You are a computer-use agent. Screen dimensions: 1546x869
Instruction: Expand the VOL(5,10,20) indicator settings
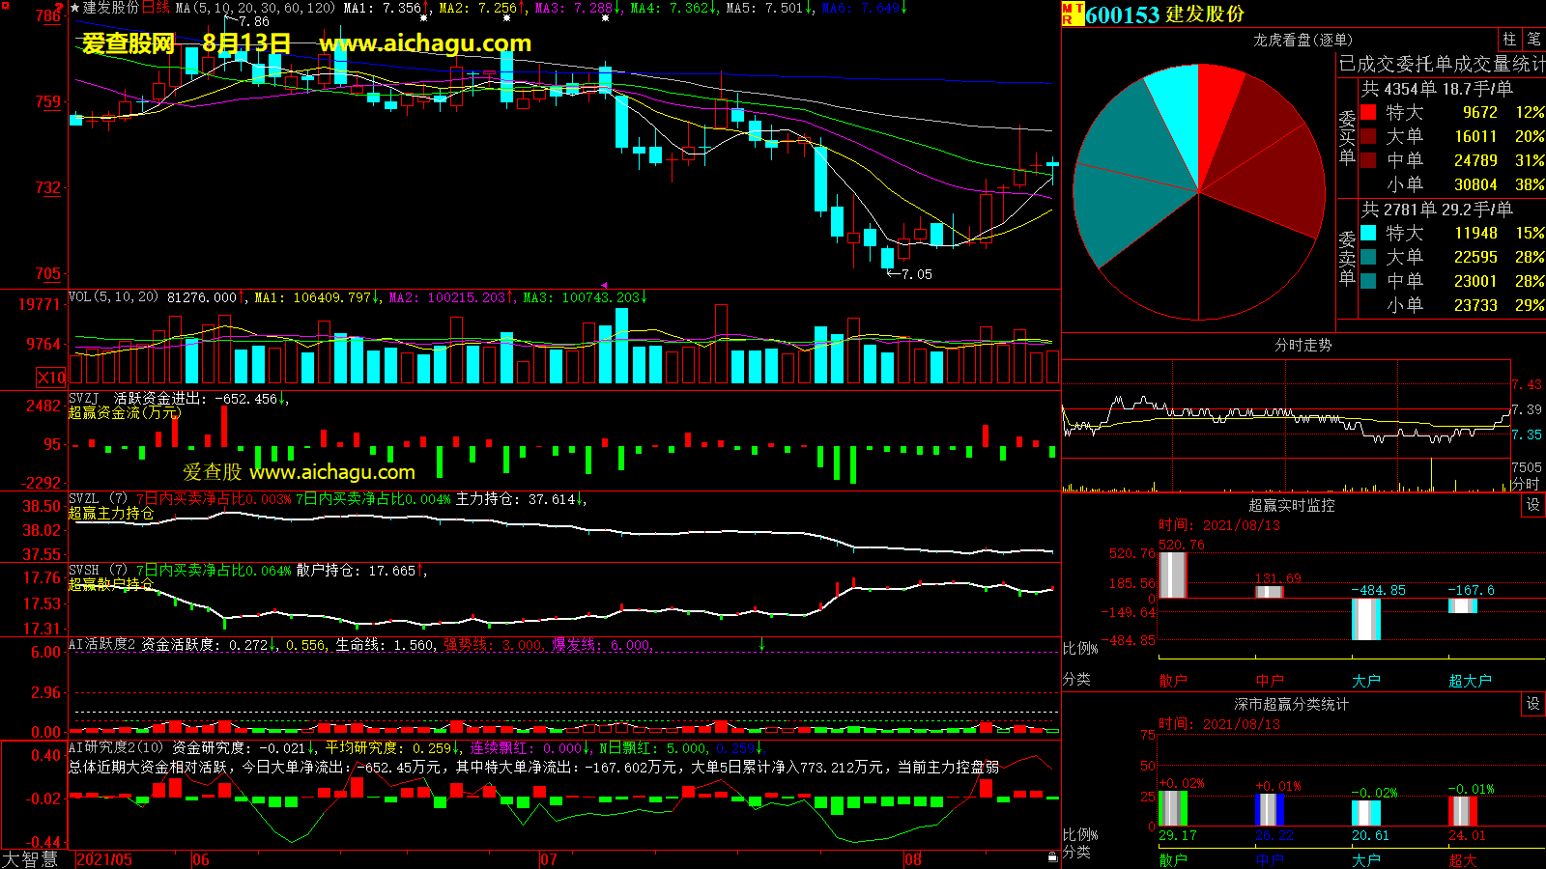[x=113, y=297]
